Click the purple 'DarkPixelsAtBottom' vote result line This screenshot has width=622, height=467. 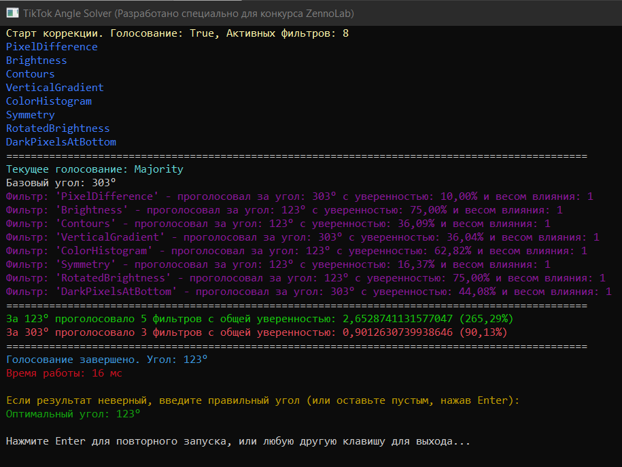coord(309,292)
